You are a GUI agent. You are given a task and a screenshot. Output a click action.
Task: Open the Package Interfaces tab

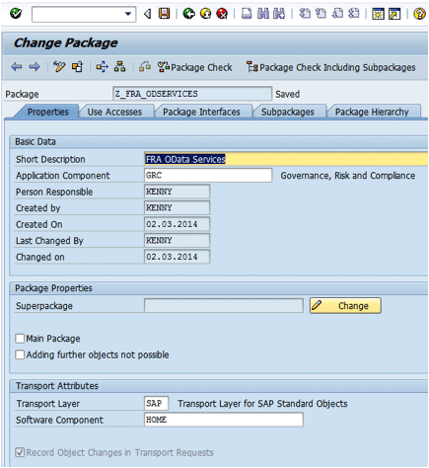pyautogui.click(x=201, y=112)
